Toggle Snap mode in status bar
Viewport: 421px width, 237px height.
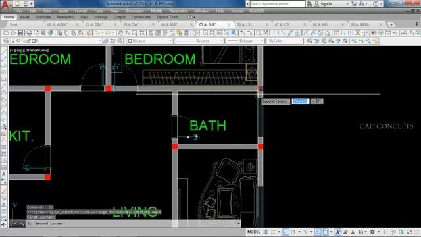click(273, 232)
